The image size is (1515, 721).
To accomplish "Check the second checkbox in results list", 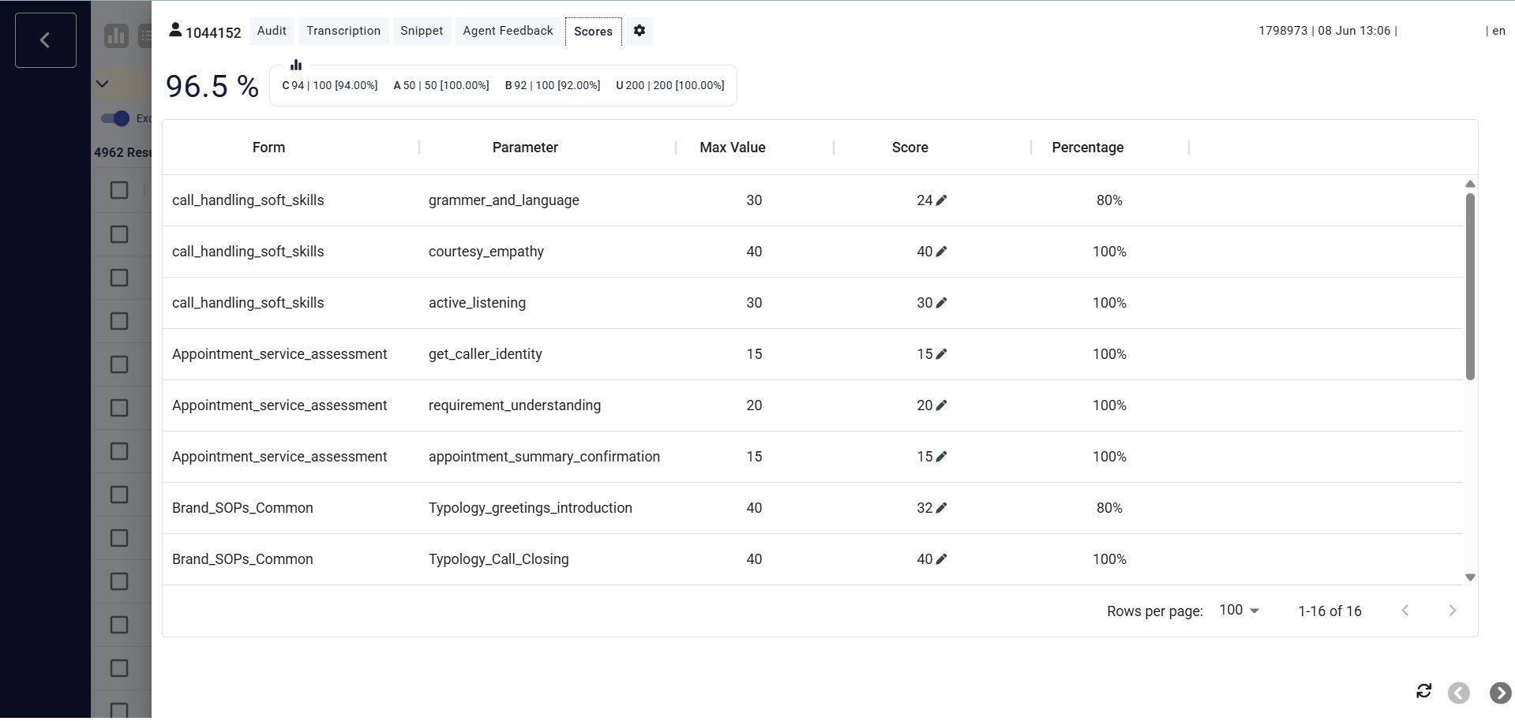I will point(119,234).
